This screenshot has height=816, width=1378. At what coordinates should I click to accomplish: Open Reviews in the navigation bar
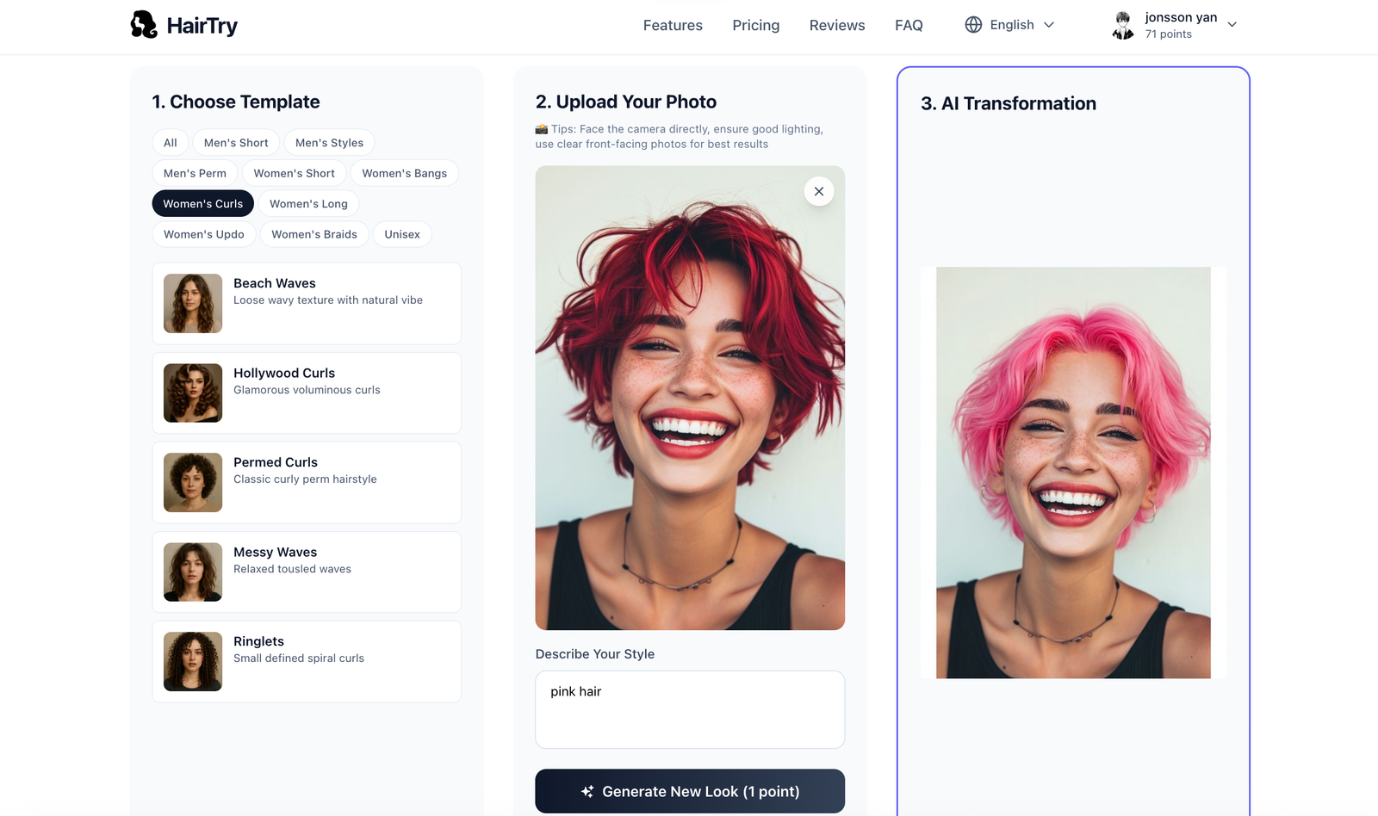[x=837, y=25]
